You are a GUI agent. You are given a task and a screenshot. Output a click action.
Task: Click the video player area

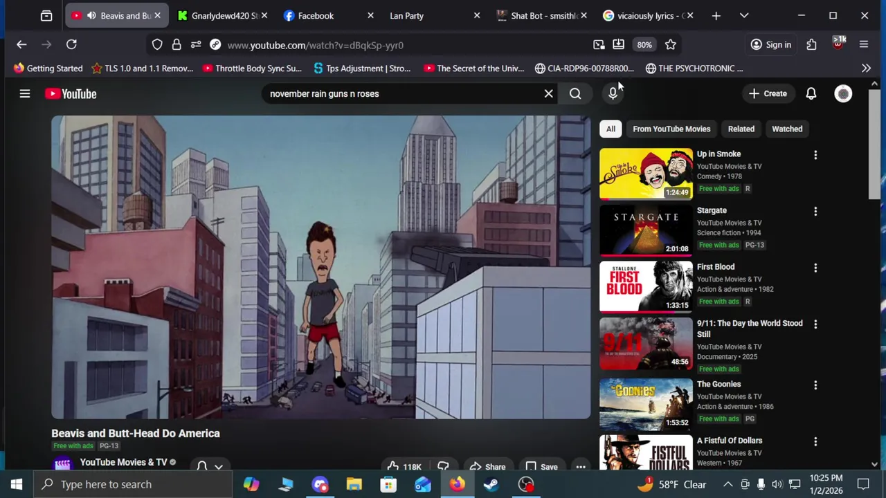[x=321, y=267]
